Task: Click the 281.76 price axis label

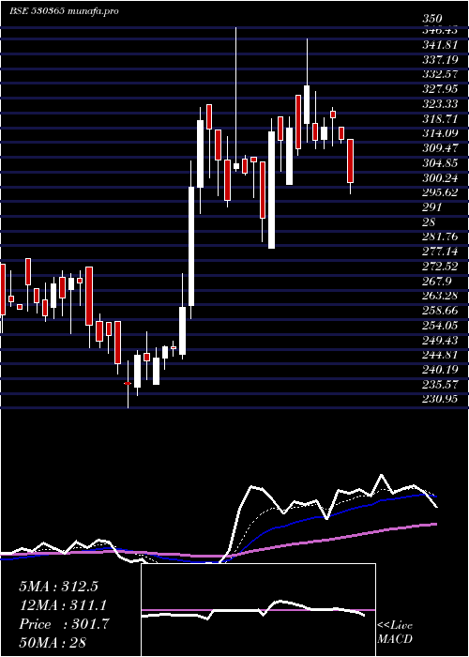Action: coord(439,237)
